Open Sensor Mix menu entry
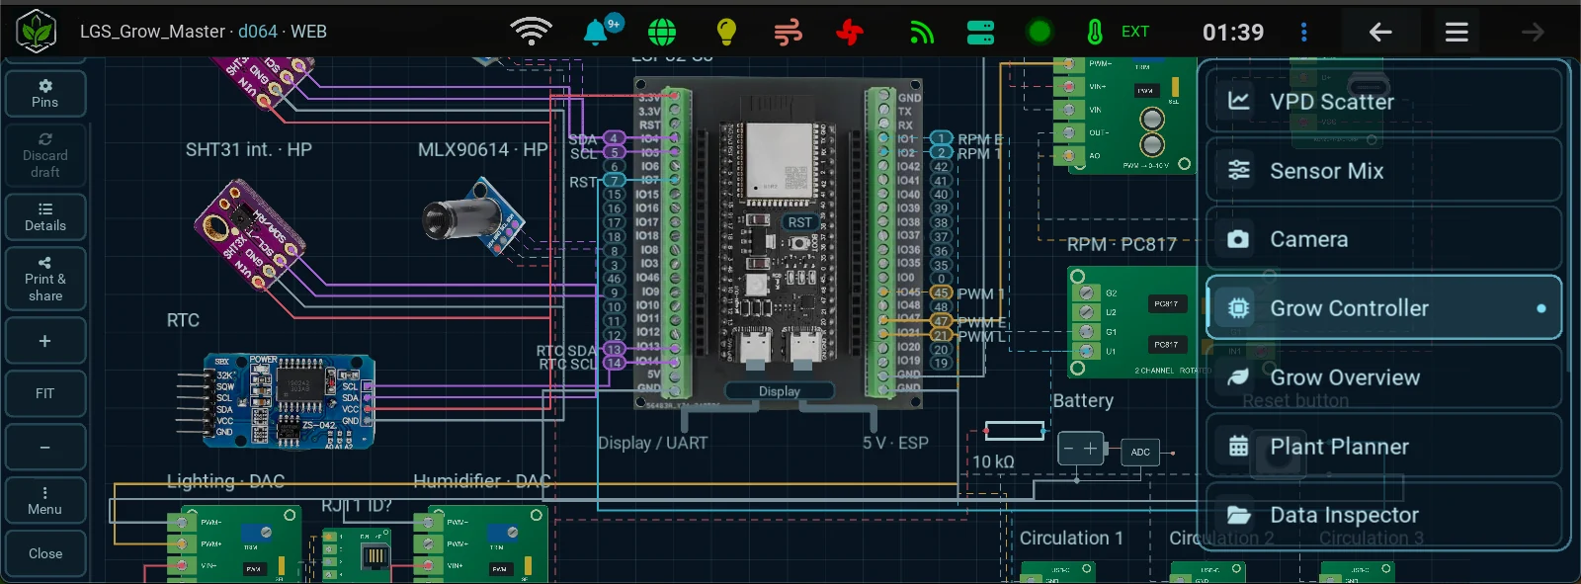The image size is (1581, 584). pyautogui.click(x=1383, y=170)
